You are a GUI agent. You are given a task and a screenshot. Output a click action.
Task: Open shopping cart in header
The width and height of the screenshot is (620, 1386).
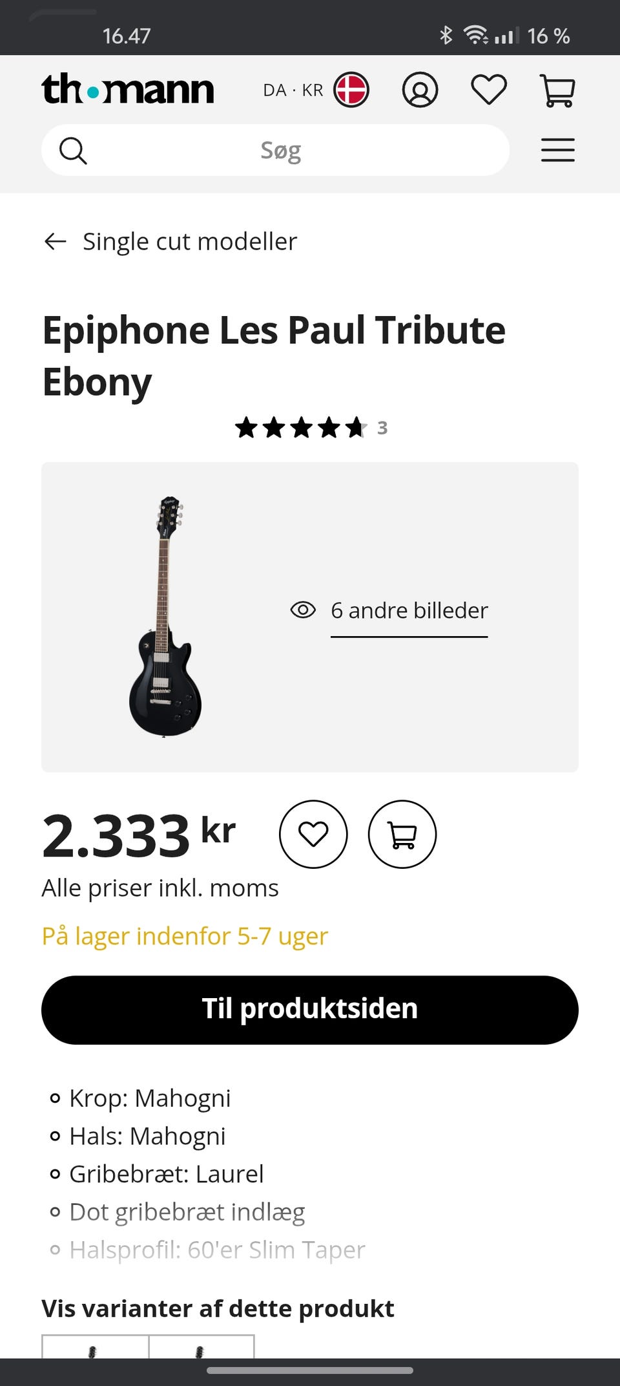[557, 91]
